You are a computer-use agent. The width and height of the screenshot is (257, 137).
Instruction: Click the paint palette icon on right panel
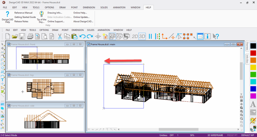[253, 121]
